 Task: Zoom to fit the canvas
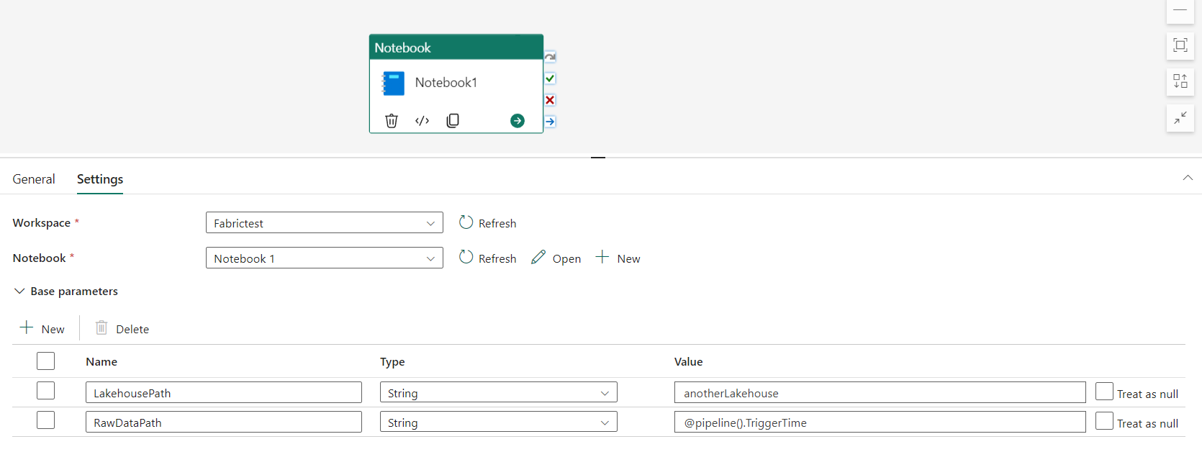[1180, 46]
